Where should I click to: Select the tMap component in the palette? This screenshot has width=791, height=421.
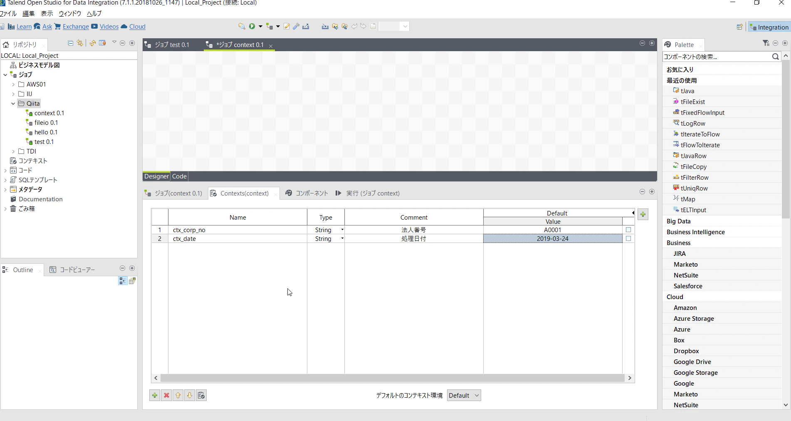point(688,199)
